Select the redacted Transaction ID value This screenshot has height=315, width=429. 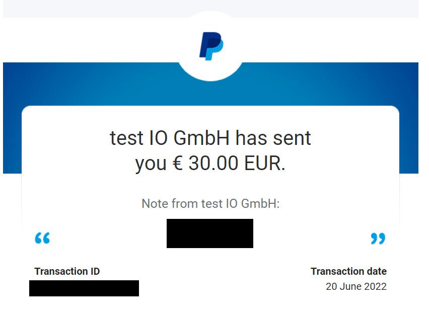pos(84,288)
